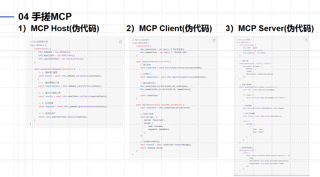Click the 'constructor(name) {' line
The image size is (320, 177).
click(x=248, y=45)
